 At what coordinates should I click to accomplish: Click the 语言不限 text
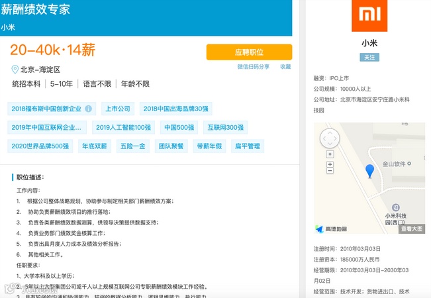(97, 83)
